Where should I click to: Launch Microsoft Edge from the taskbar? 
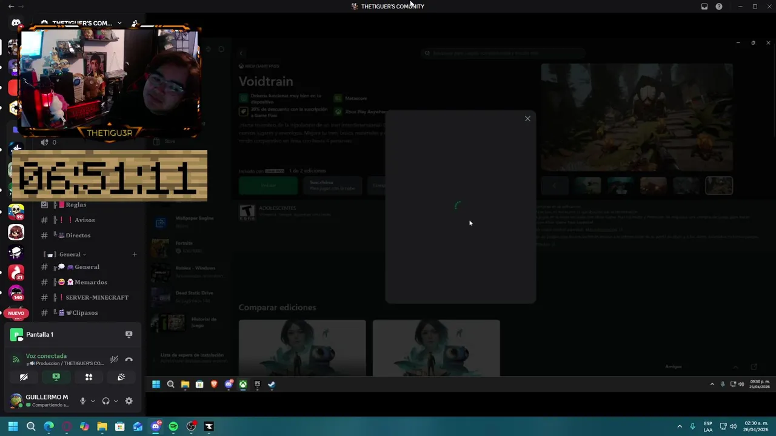48,426
